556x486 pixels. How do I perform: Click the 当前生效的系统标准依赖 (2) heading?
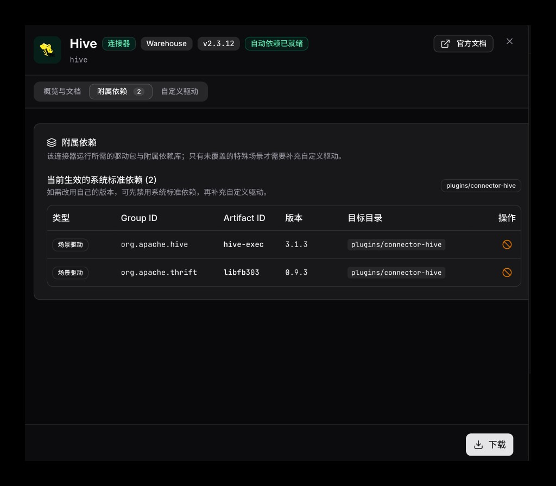[102, 180]
